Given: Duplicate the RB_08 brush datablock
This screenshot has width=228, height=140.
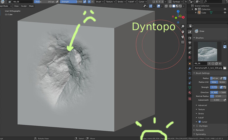Looking at the screenshot, I should pyautogui.click(x=216, y=64).
